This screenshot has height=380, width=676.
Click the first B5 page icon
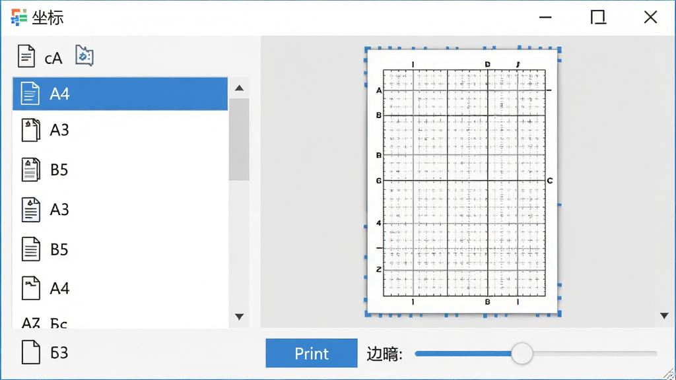[30, 170]
